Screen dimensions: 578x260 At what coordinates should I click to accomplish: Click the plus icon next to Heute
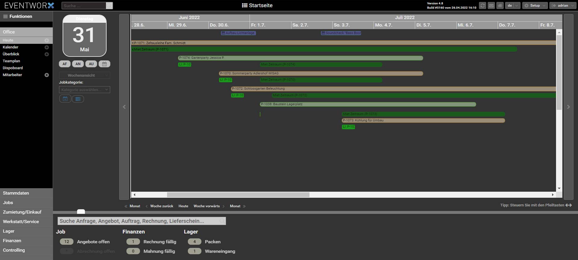click(47, 40)
